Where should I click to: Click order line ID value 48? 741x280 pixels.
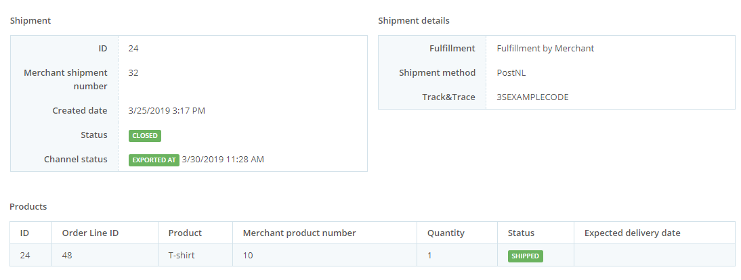tap(67, 256)
